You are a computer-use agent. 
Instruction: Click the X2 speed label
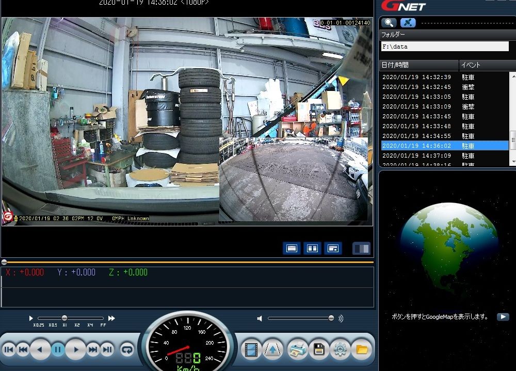(x=77, y=325)
